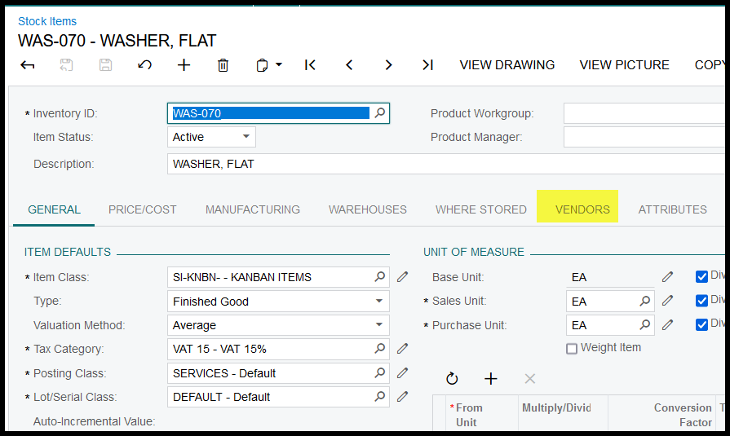730x436 pixels.
Task: Open the Inventory ID lookup magnifier
Action: coord(379,113)
